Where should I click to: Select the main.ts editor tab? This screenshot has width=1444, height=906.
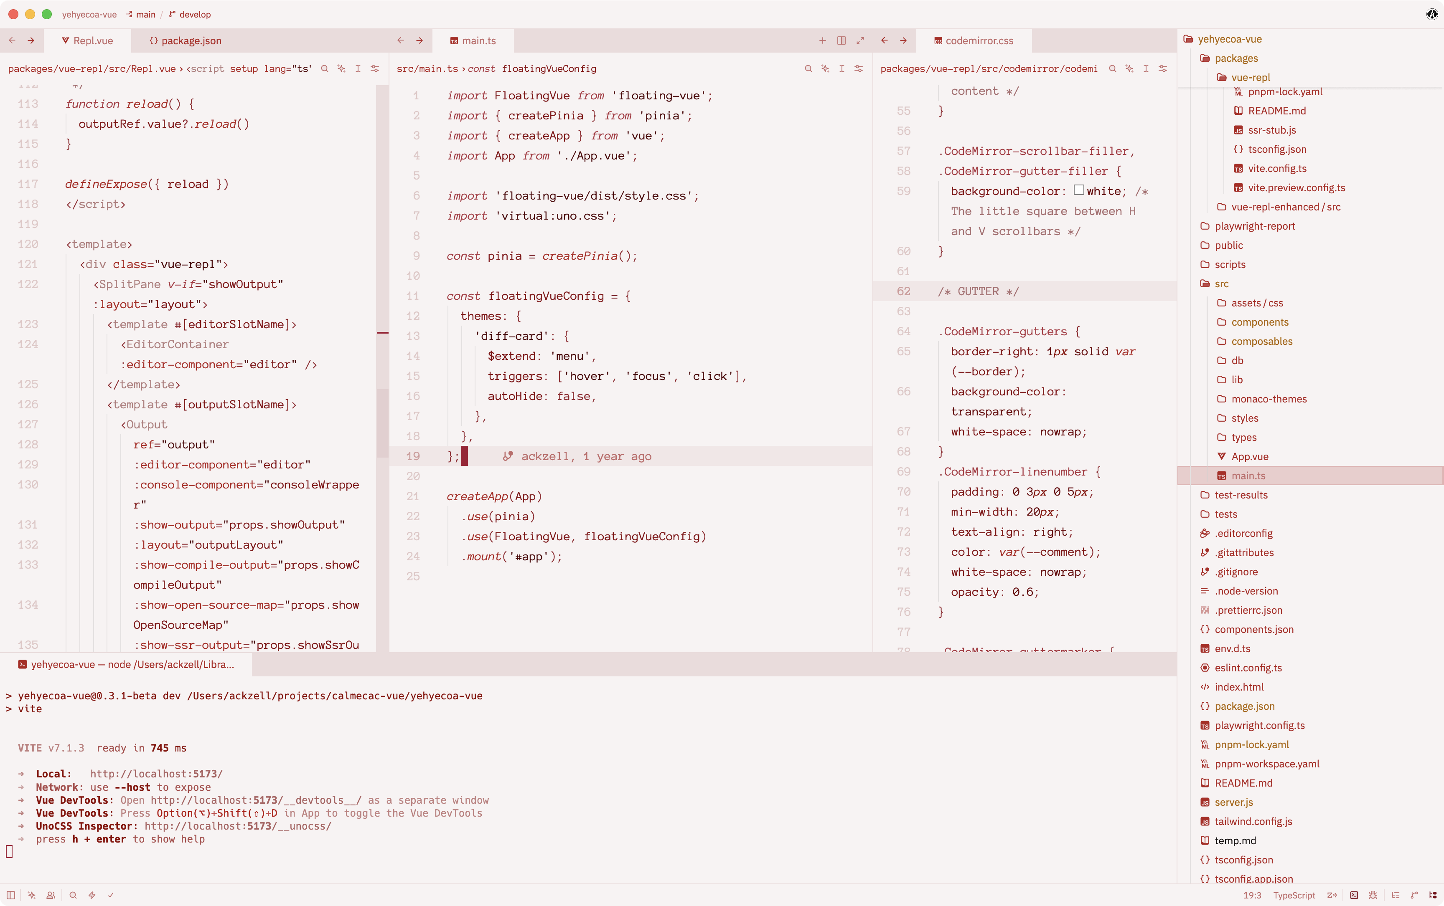473,41
